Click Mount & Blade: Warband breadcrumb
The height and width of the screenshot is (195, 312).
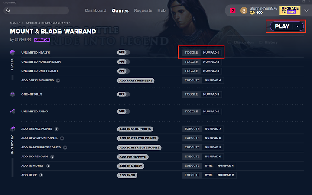click(x=47, y=23)
